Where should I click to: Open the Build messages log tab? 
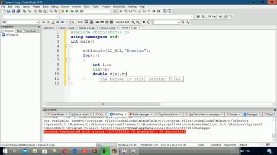click(x=141, y=114)
